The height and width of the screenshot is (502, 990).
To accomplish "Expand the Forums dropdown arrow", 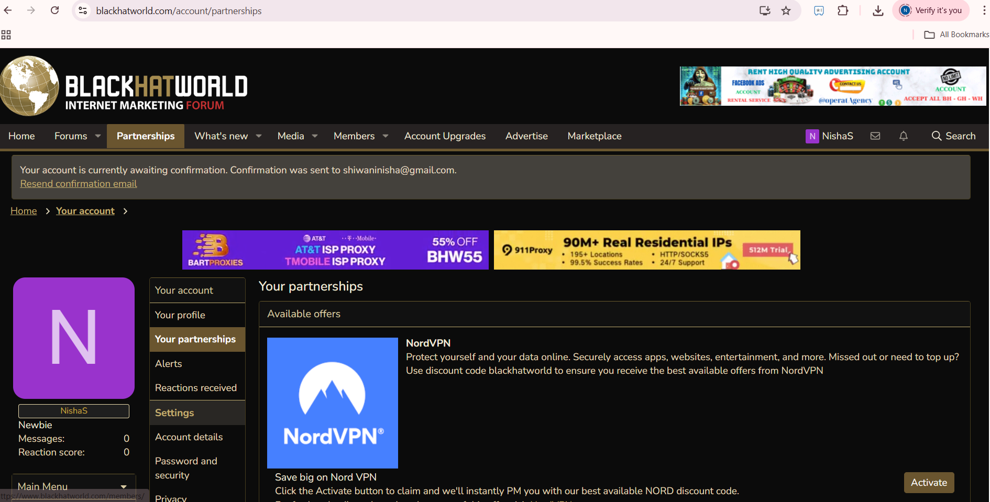I will pyautogui.click(x=98, y=136).
